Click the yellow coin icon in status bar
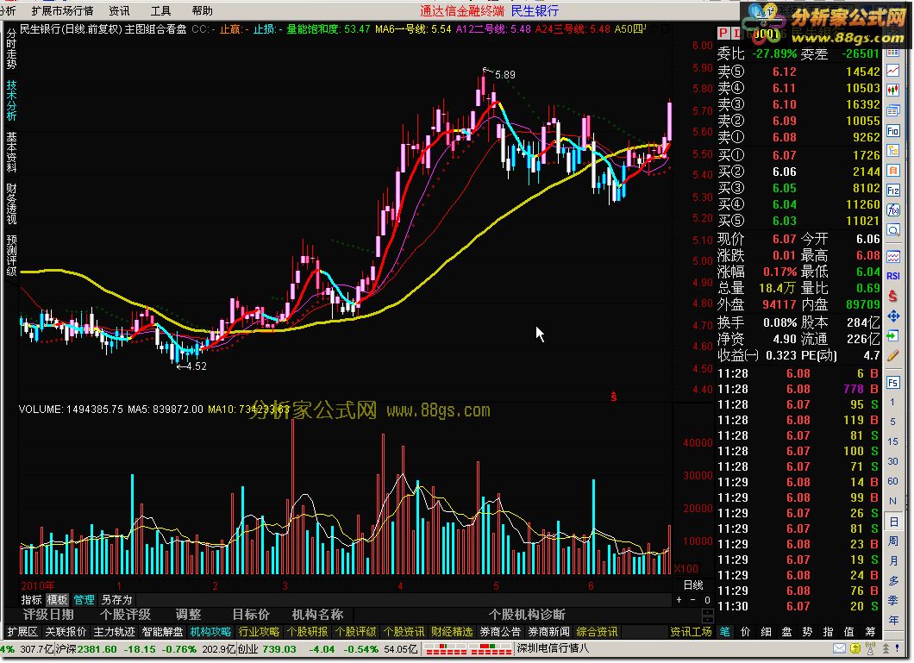Image resolution: width=914 pixels, height=663 pixels. 855,647
